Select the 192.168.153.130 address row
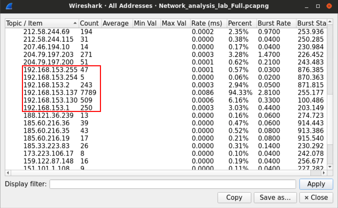Viewport: 338px width, 208px height. 51,100
